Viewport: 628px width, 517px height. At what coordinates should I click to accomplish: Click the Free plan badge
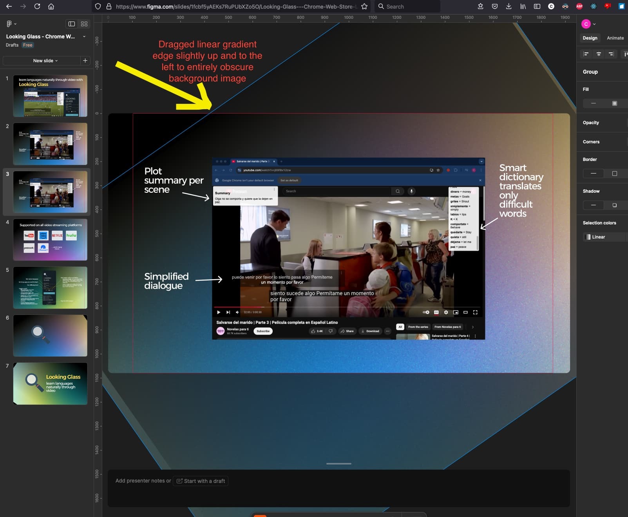[x=28, y=45]
